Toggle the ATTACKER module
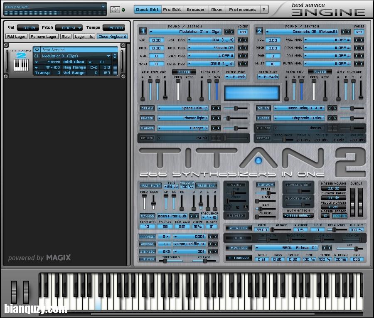This screenshot has width=374, height=318. (239, 228)
